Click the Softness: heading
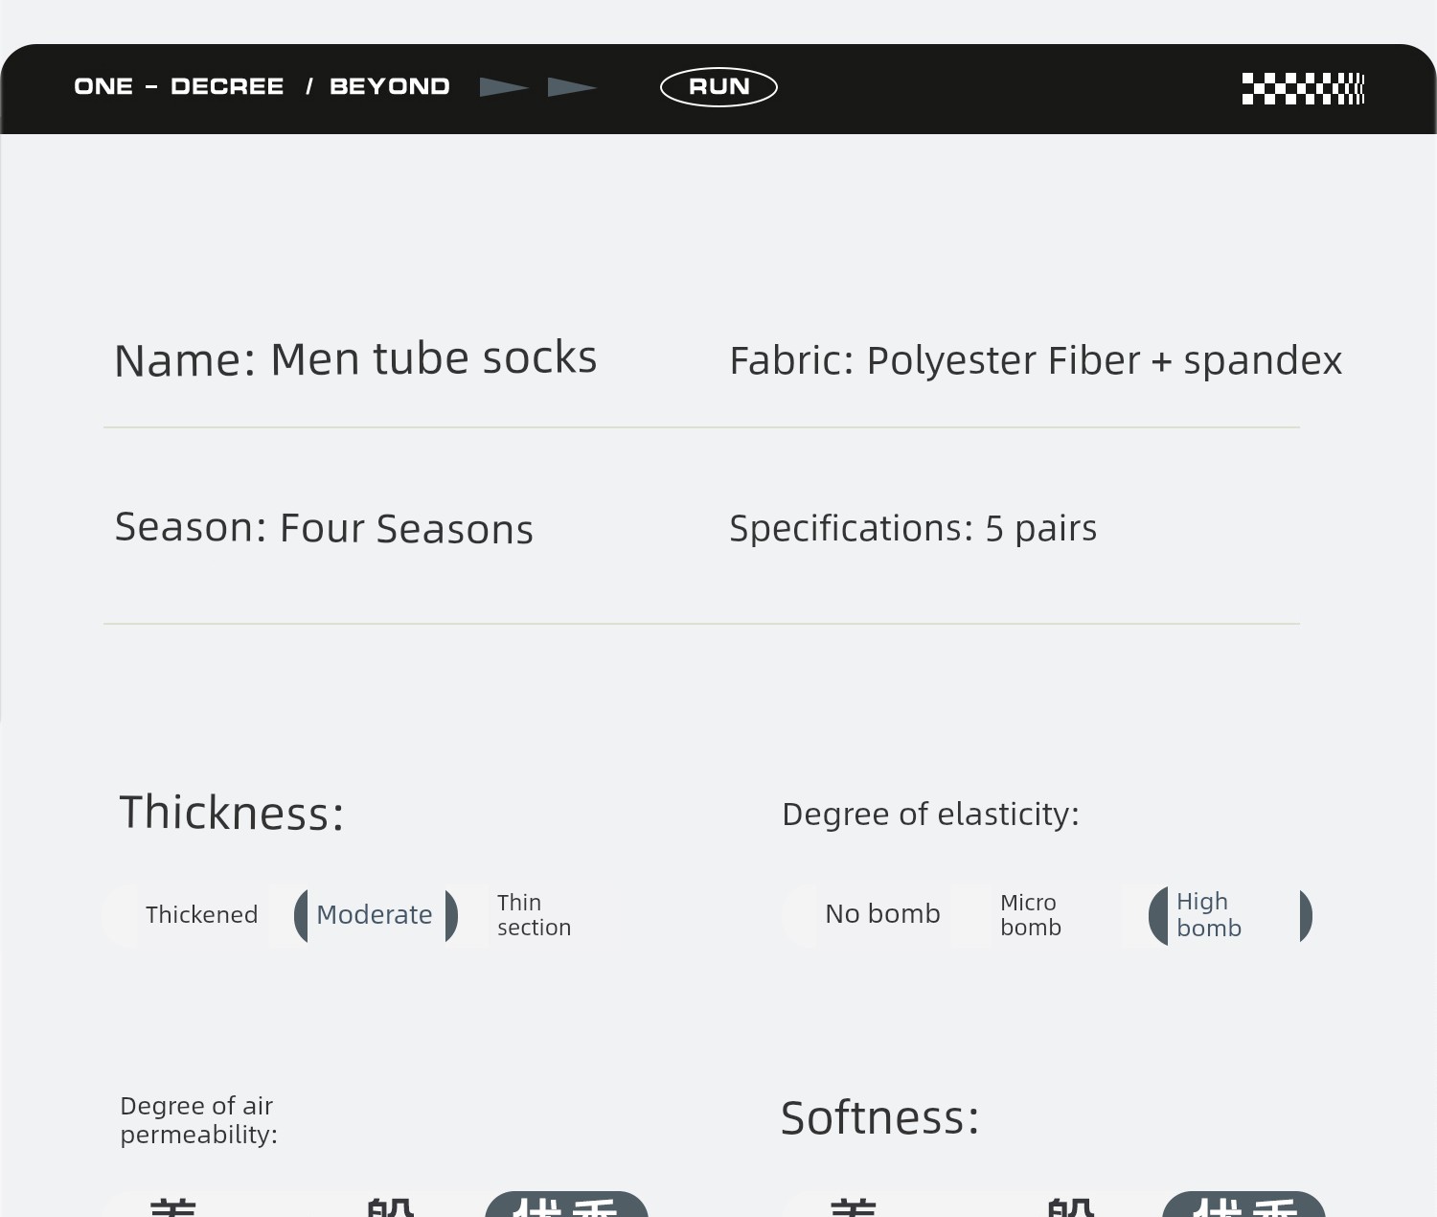 coord(879,1118)
